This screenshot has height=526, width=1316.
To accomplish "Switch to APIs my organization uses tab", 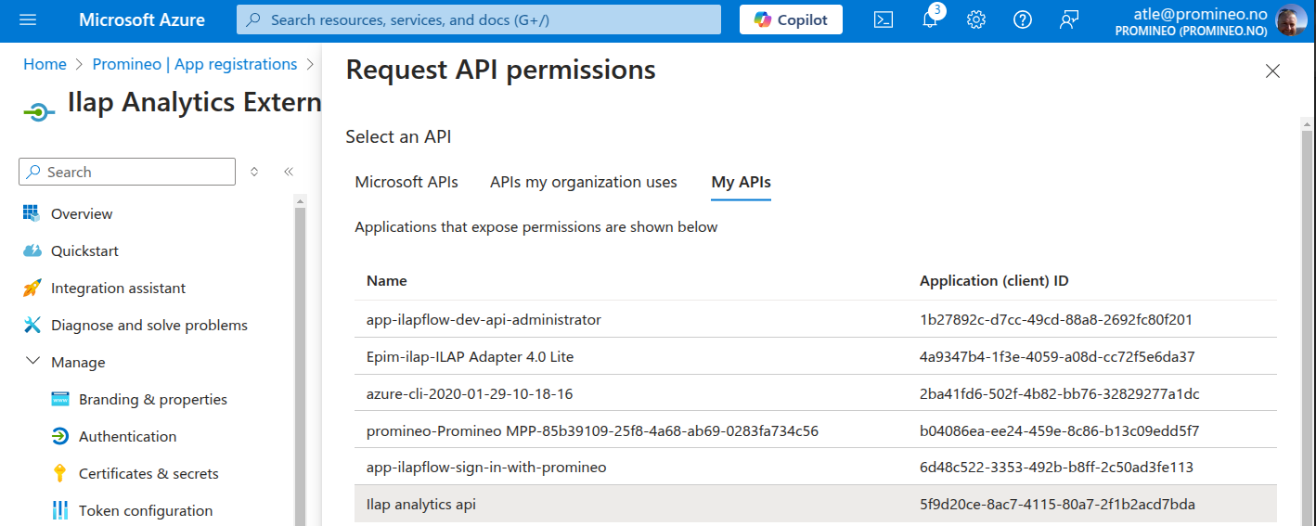I will point(583,182).
